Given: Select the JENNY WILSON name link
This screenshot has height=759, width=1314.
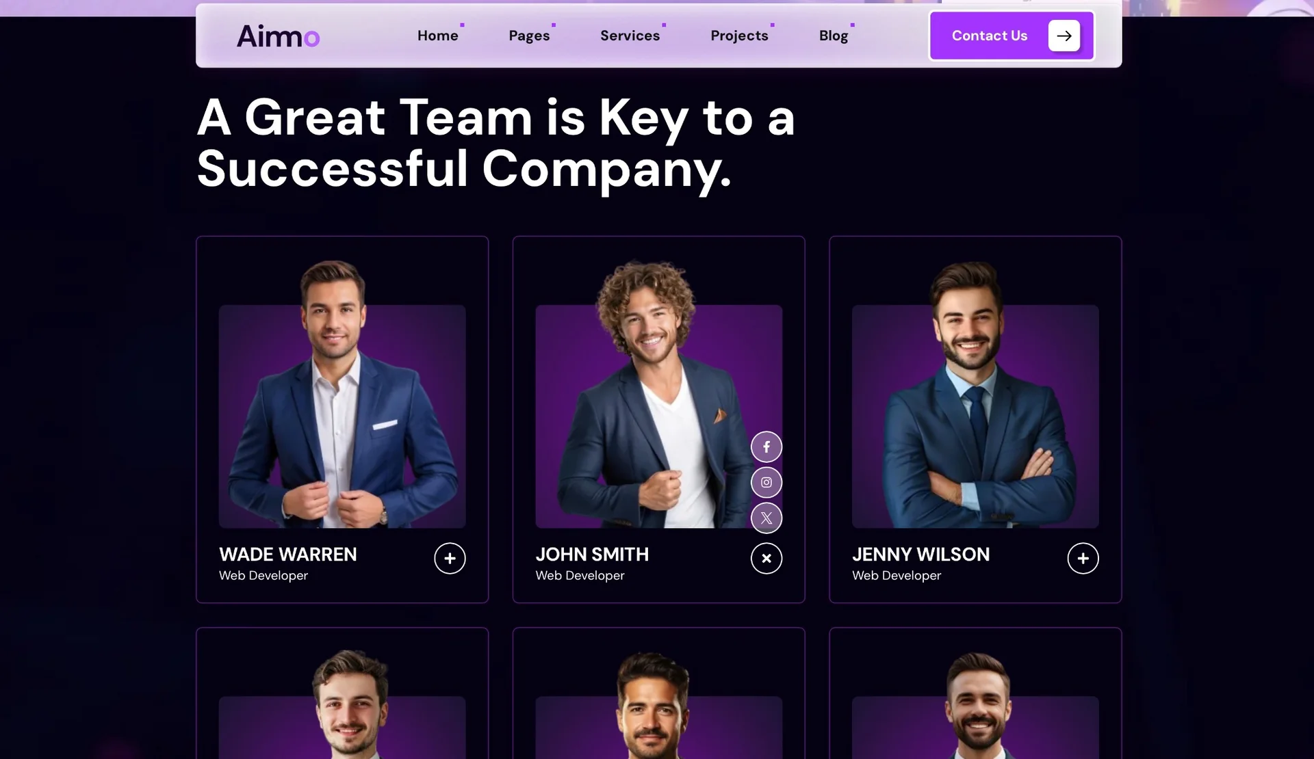Looking at the screenshot, I should tap(920, 555).
